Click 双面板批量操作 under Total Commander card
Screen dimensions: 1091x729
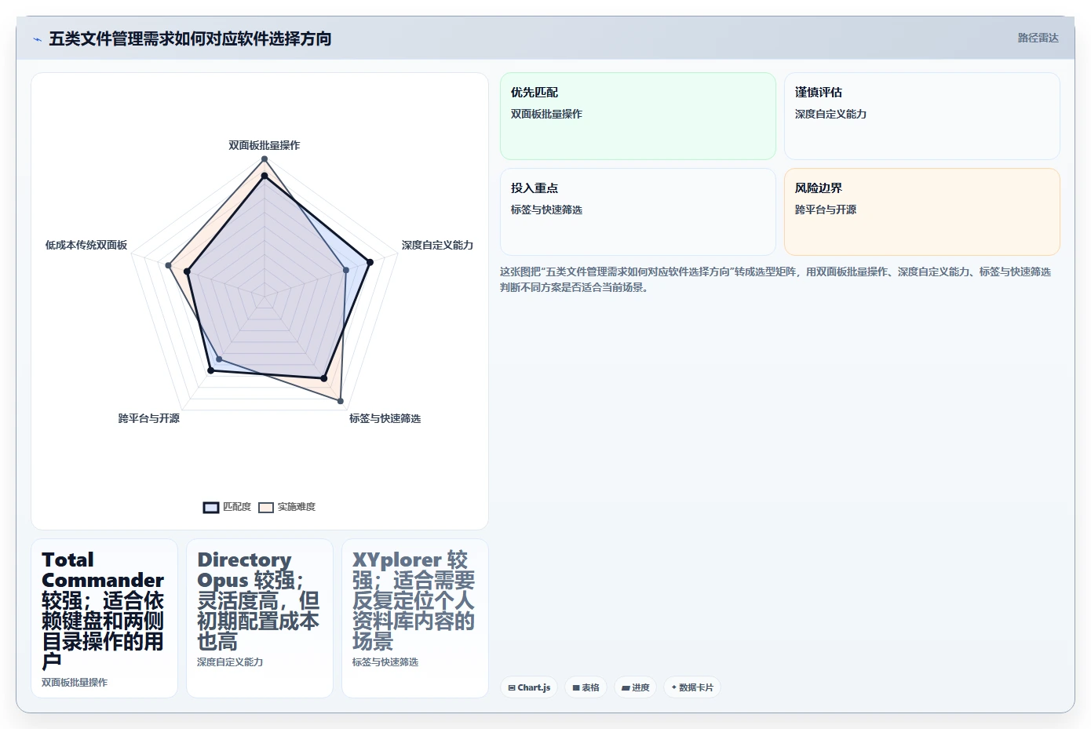point(75,683)
